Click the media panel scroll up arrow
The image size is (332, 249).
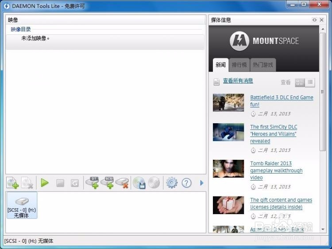(x=323, y=29)
